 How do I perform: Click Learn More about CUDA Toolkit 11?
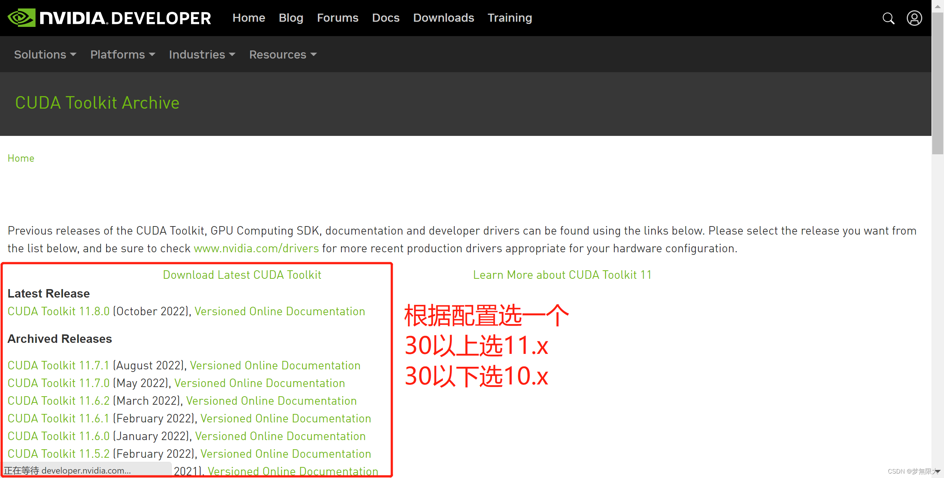coord(562,275)
